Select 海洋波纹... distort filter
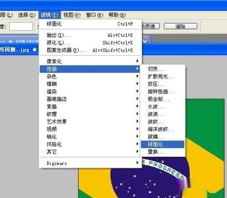The image size is (227, 198). click(x=163, y=129)
